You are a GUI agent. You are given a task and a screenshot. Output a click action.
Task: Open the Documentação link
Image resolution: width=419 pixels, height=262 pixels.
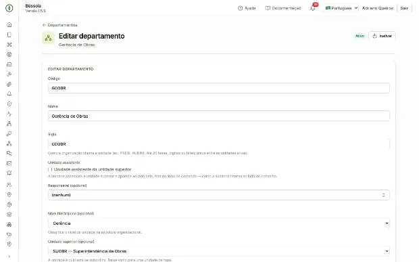click(x=283, y=8)
